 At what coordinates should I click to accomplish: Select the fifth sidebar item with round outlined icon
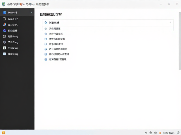coord(5,36)
